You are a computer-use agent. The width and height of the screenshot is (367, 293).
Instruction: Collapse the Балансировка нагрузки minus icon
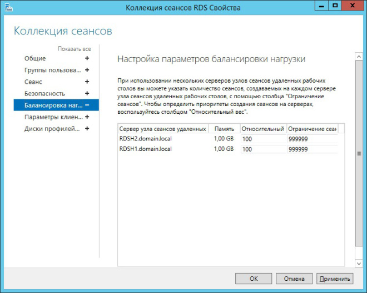coord(87,105)
